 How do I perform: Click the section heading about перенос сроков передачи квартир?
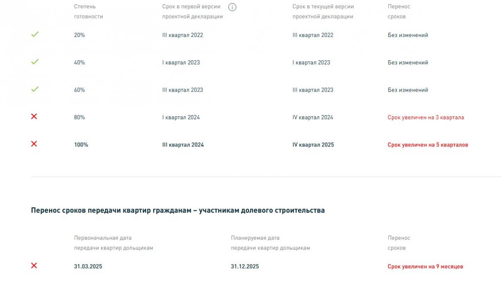point(178,211)
